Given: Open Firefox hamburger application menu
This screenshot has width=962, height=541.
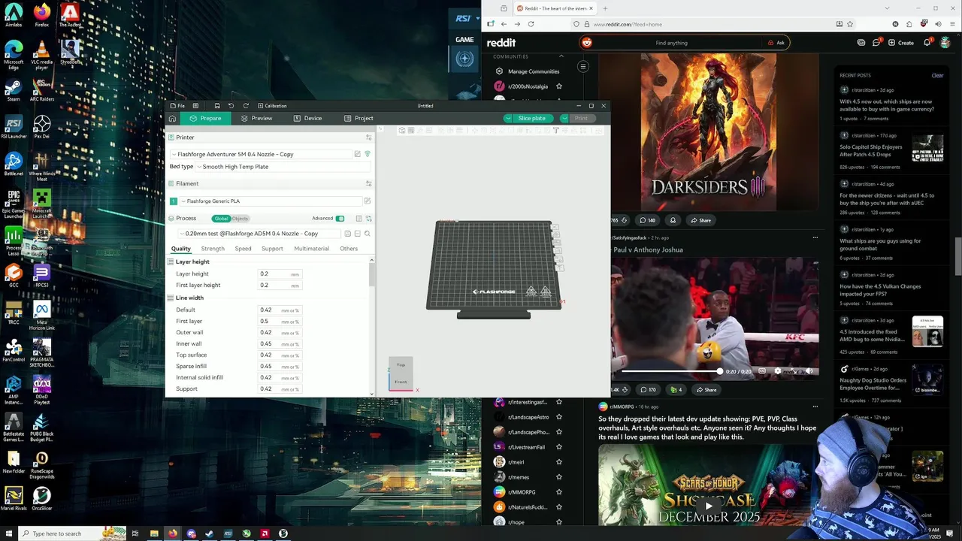Looking at the screenshot, I should [x=952, y=24].
